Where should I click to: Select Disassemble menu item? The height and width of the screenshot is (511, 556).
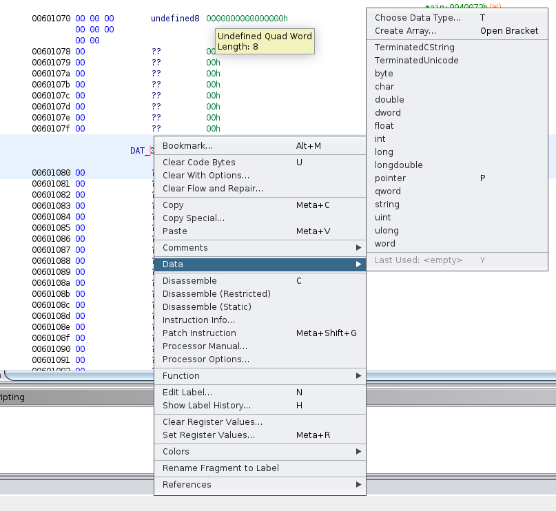(260, 281)
